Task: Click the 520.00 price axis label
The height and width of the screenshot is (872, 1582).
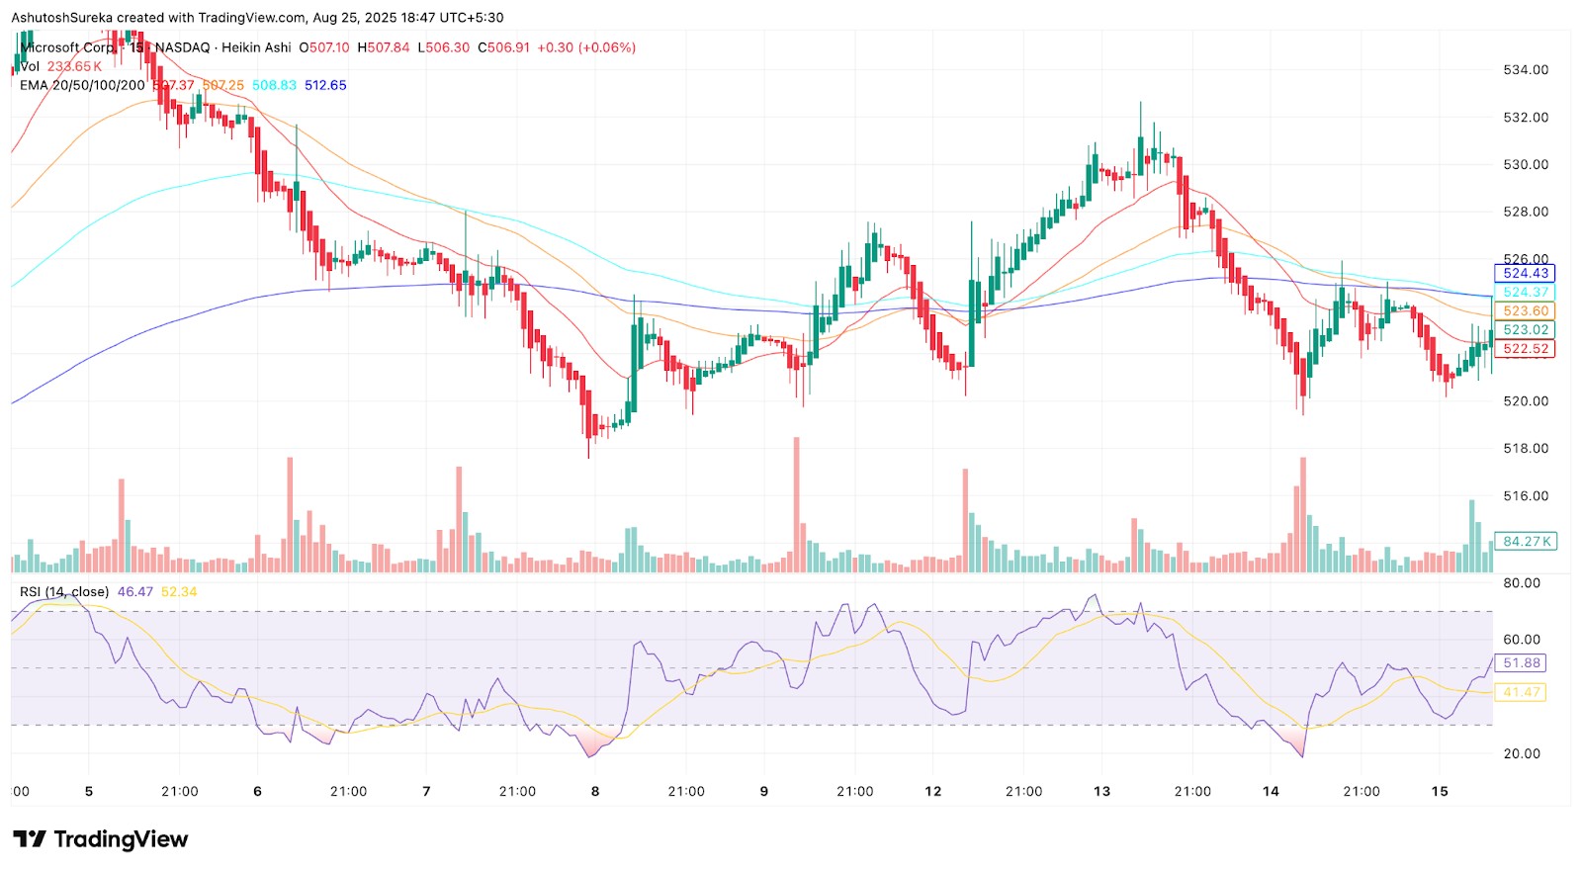Action: [x=1526, y=401]
